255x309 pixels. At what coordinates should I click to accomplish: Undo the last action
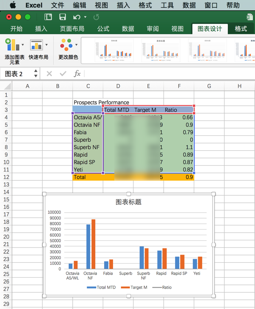77,17
